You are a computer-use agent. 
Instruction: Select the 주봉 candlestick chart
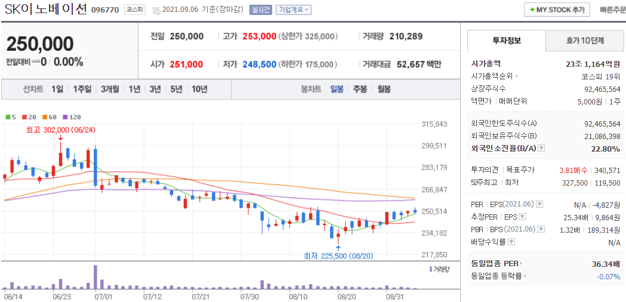(360, 89)
